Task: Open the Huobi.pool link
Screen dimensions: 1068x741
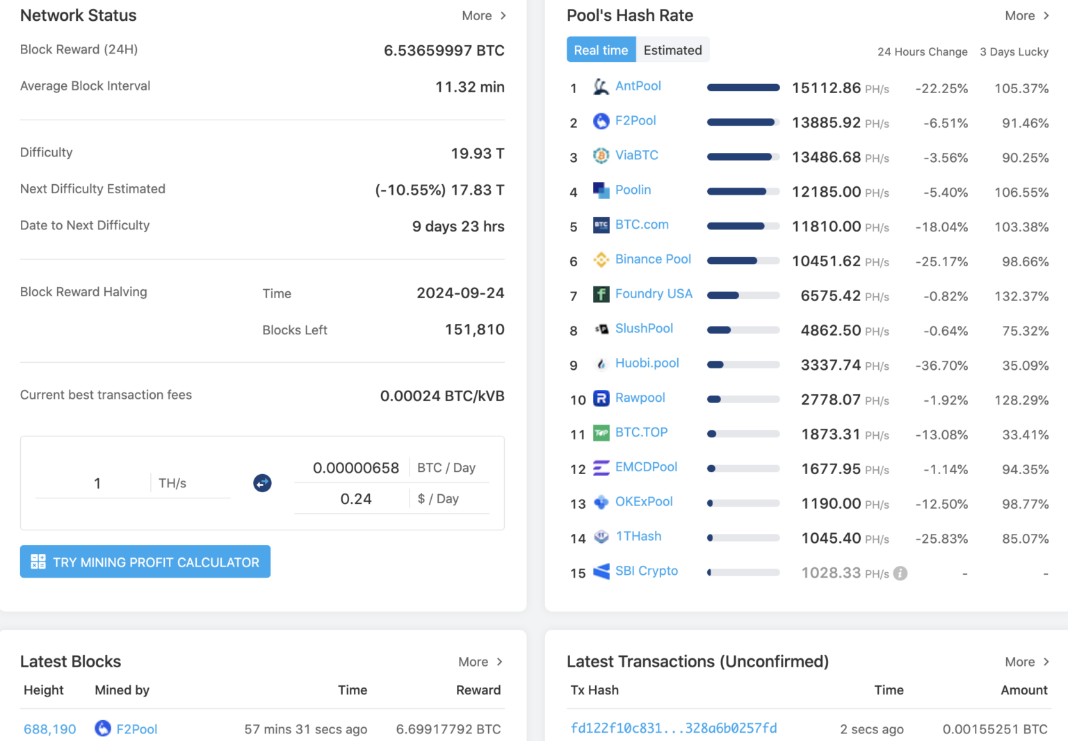Action: coord(647,363)
